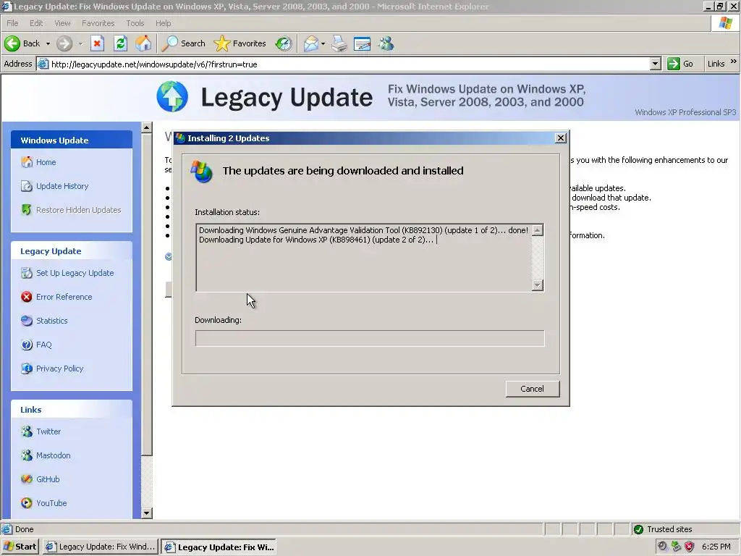Click the GitHub sidebar icon
Image resolution: width=741 pixels, height=556 pixels.
coord(27,479)
